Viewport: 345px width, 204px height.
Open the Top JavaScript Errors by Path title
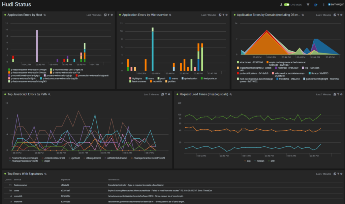27,94
